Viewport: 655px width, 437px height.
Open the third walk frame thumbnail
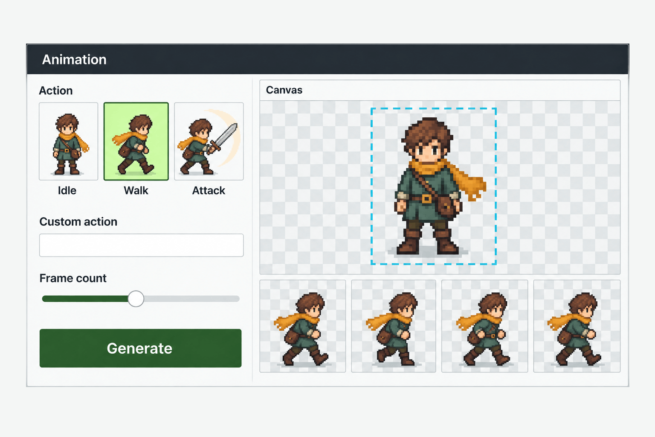(x=485, y=326)
